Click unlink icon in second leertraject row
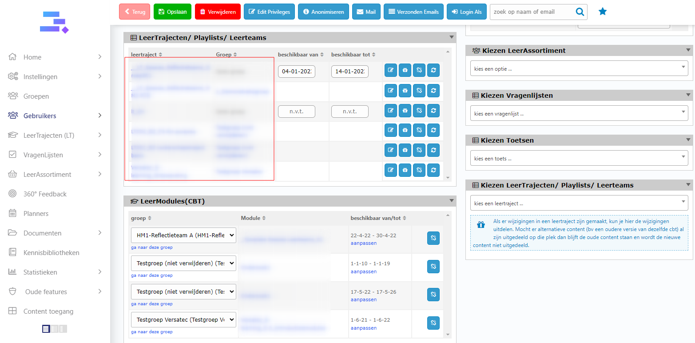Screen dimensions: 695x343 click(419, 90)
